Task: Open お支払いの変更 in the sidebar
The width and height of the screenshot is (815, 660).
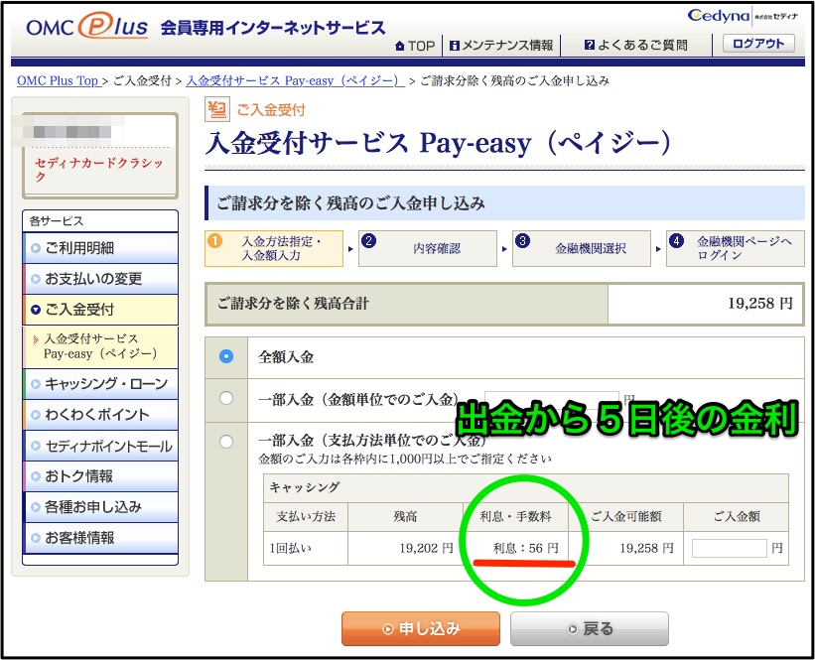Action: point(100,279)
